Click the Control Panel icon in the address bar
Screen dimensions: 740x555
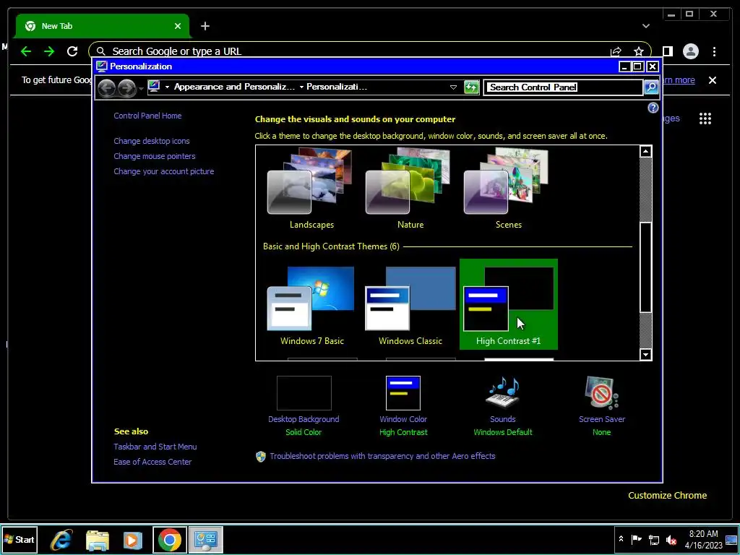(x=154, y=87)
